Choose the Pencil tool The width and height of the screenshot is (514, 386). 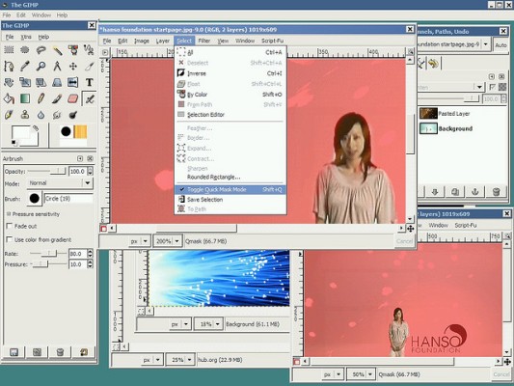tap(41, 98)
